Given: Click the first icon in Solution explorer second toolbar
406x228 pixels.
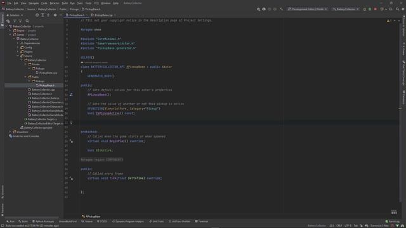Looking at the screenshot, I should [8, 21].
